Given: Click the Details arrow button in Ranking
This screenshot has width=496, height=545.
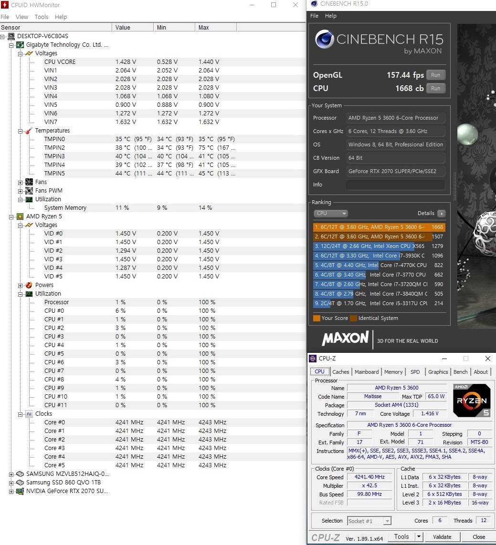Looking at the screenshot, I should coord(442,214).
